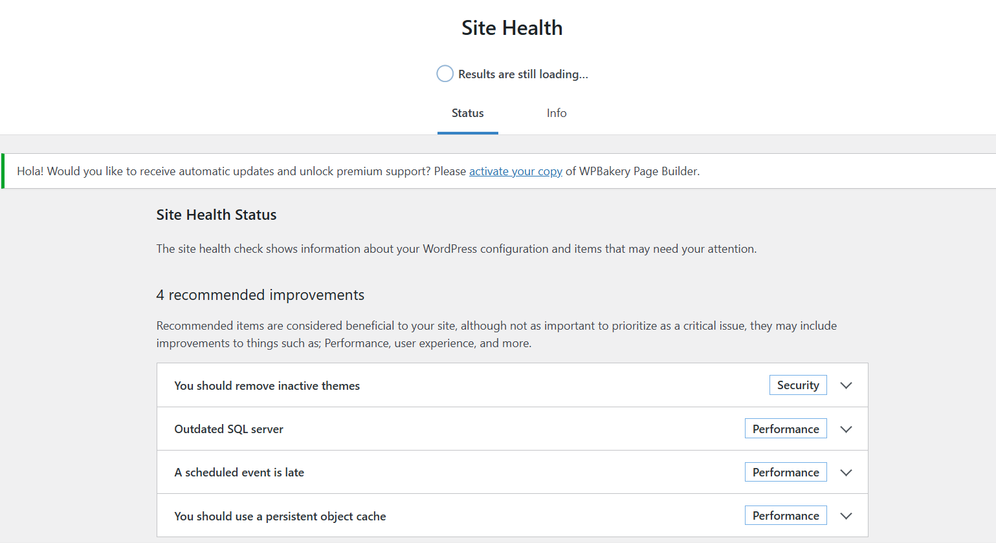Click the chevron icon for inactive themes

point(846,385)
